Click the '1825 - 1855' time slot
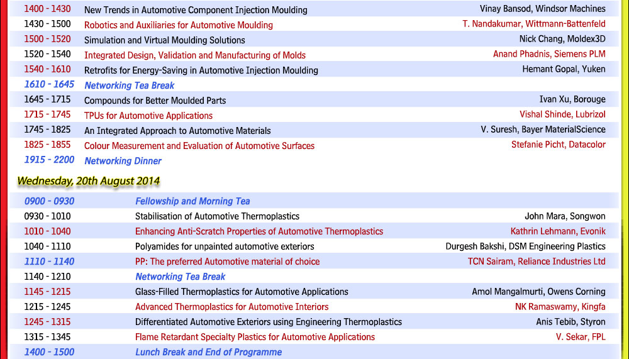Screen dimensions: 629x359 coord(47,145)
